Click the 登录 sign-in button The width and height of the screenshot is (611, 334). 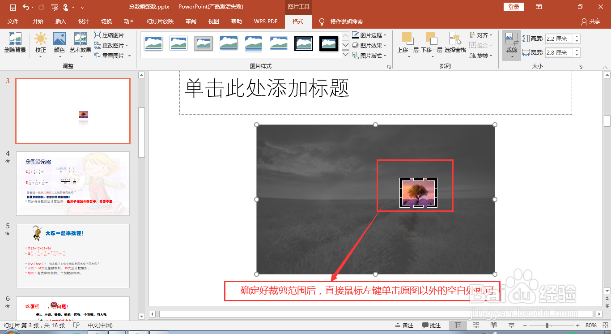click(x=513, y=7)
